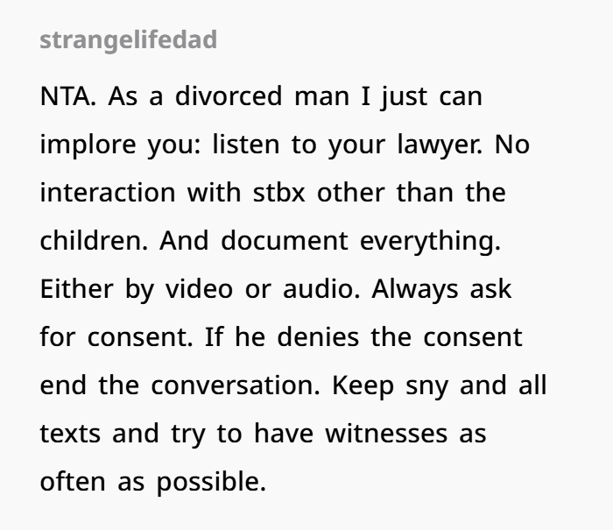Click the word "document" in the comment

tap(285, 240)
